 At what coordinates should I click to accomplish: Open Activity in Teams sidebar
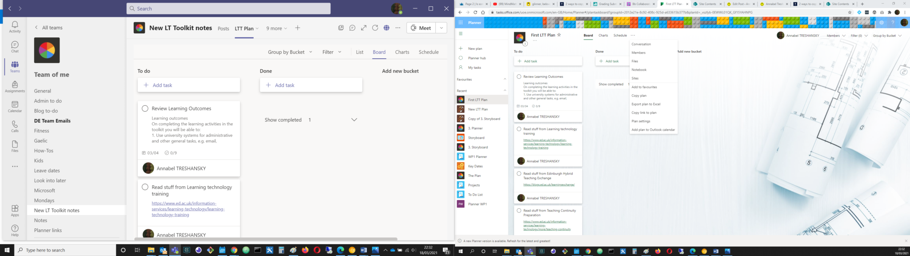pos(15,27)
